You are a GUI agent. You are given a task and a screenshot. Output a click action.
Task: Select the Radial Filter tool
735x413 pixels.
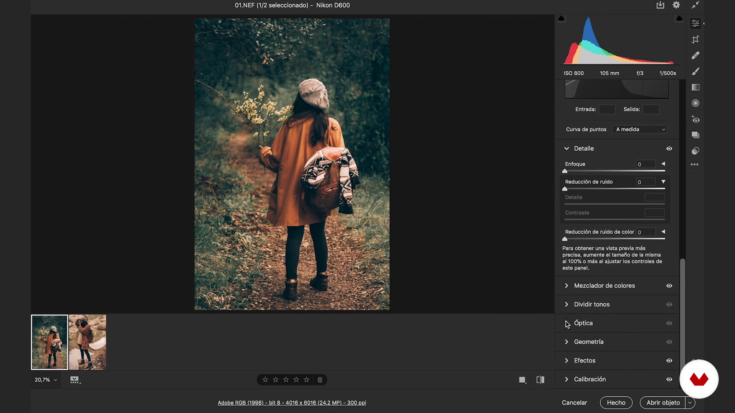coord(695,103)
